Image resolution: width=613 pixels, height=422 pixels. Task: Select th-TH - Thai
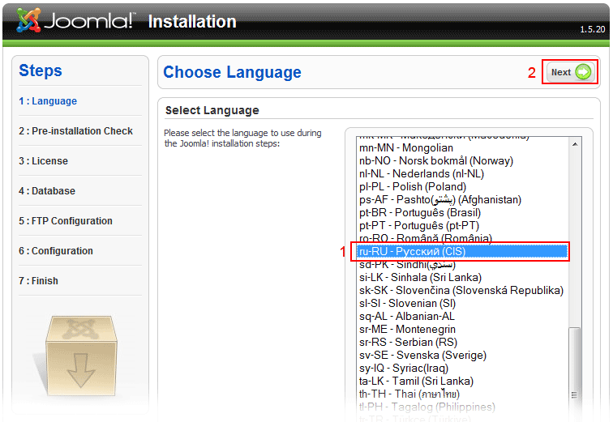tap(463, 394)
